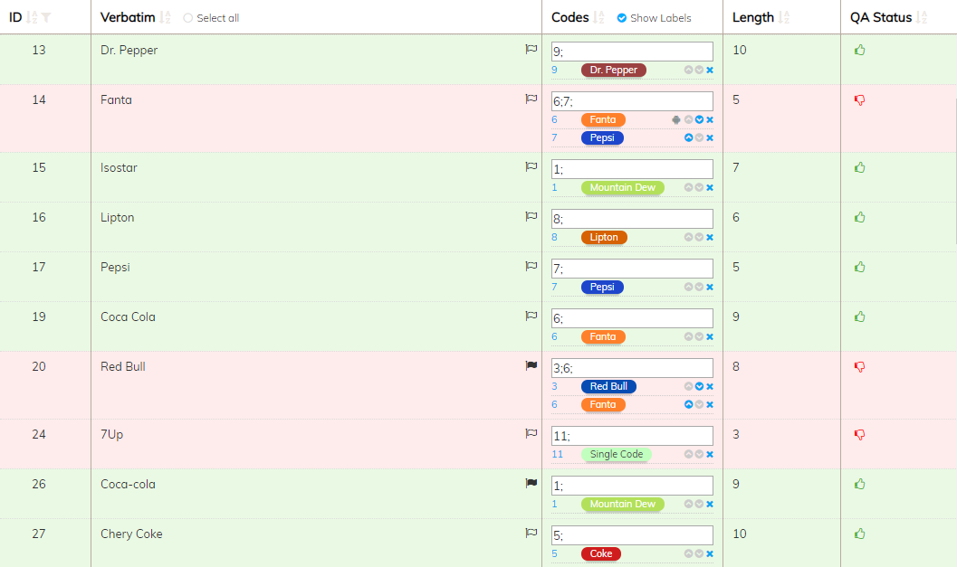Move the Pepsi code up in row 14
The height and width of the screenshot is (567, 957).
click(688, 137)
